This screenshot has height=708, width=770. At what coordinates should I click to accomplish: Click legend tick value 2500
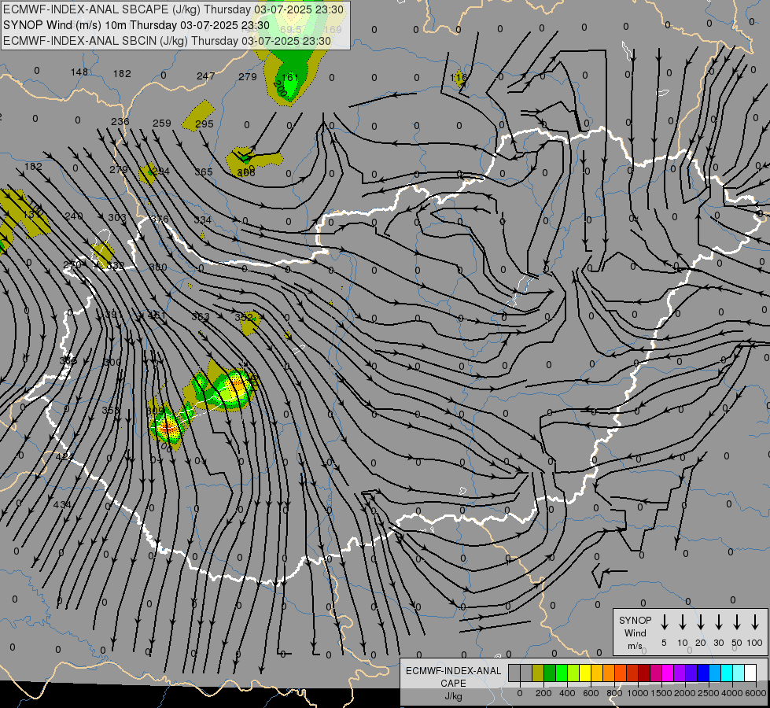tap(708, 693)
